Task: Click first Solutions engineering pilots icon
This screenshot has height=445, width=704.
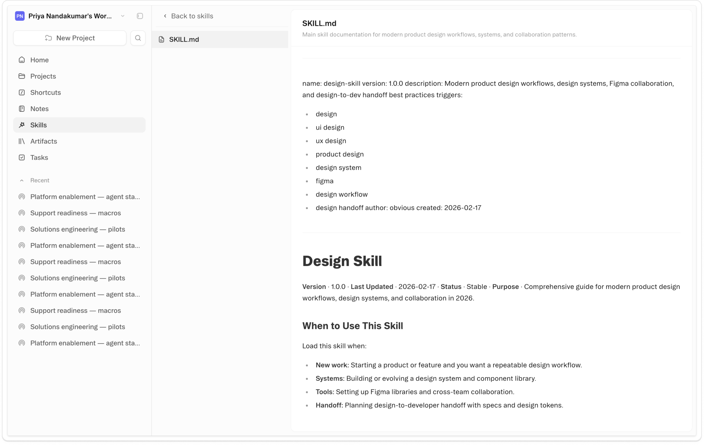Action: click(x=22, y=229)
